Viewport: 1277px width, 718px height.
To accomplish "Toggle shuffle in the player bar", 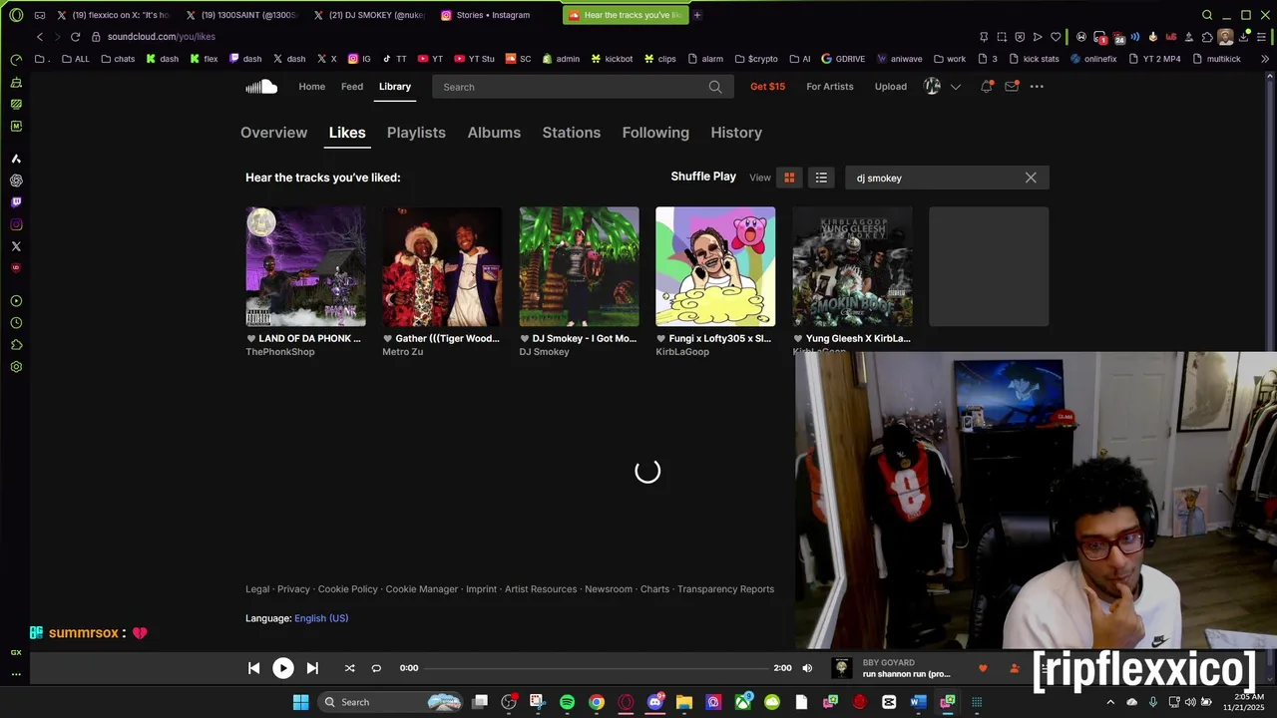I will tap(349, 668).
